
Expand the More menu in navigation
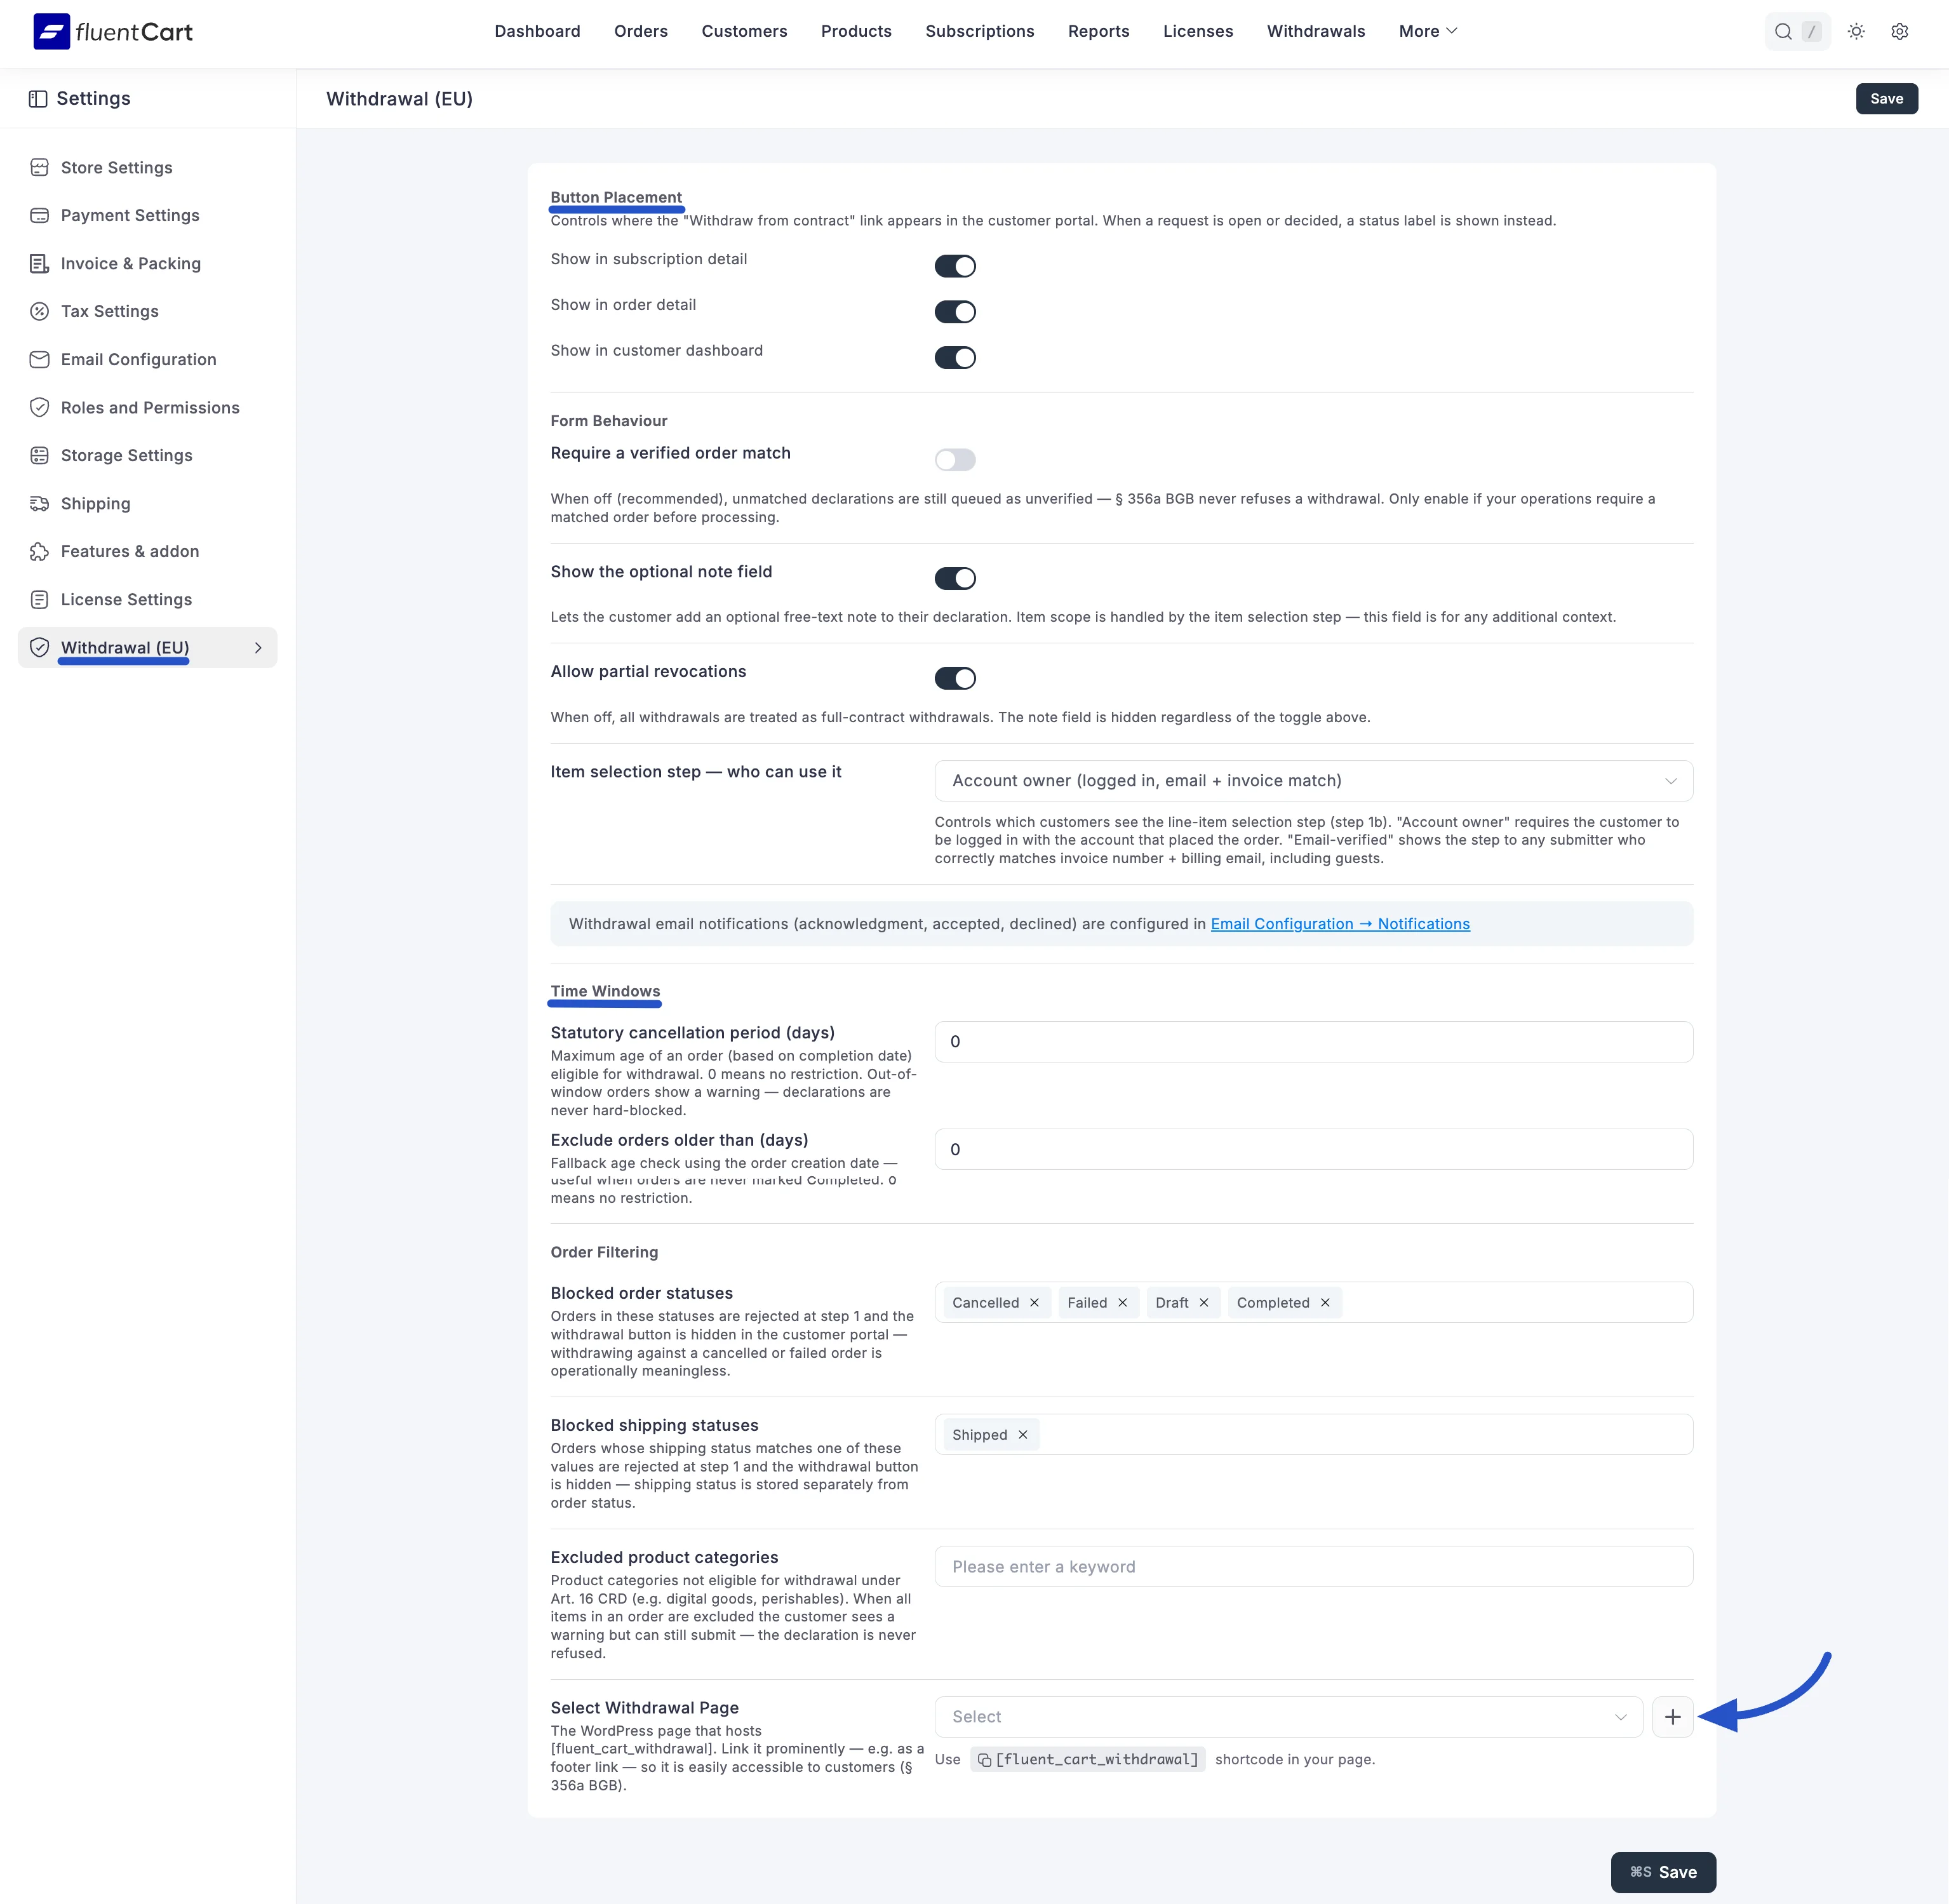(x=1428, y=31)
